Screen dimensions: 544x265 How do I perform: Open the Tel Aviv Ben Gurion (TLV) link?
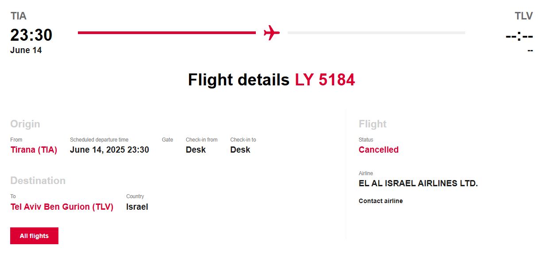pos(62,207)
